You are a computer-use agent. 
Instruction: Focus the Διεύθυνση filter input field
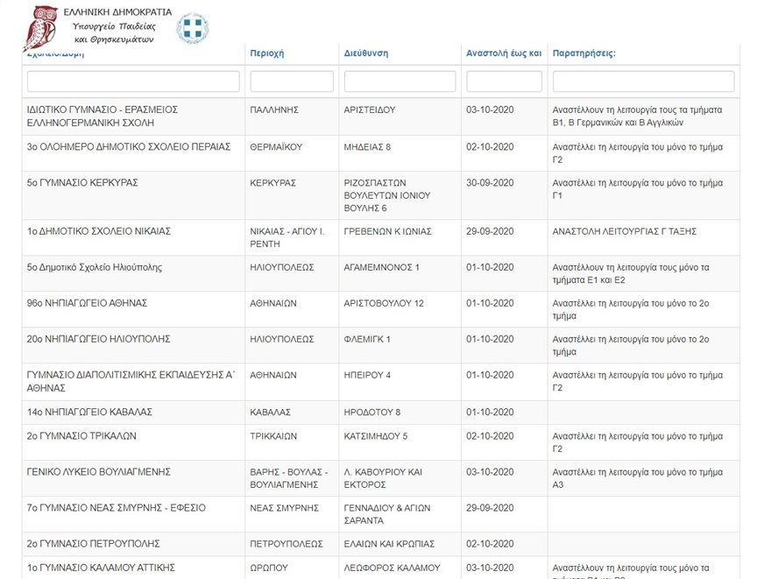[400, 81]
